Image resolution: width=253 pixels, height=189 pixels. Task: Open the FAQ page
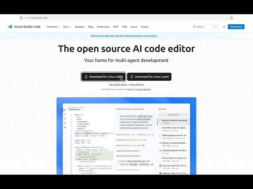125,27
